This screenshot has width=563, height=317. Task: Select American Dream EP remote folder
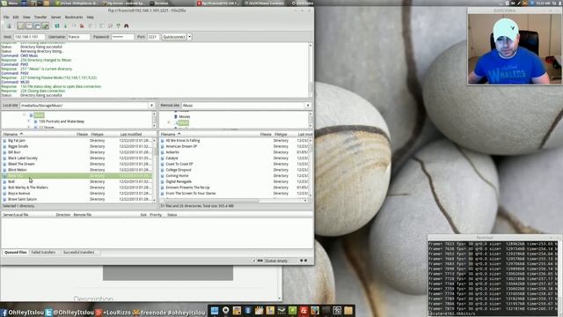point(181,146)
